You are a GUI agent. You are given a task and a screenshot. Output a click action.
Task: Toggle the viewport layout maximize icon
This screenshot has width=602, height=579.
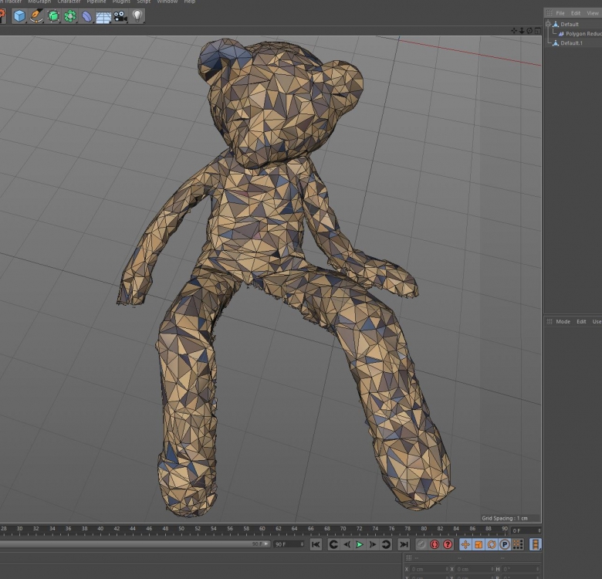(x=536, y=31)
